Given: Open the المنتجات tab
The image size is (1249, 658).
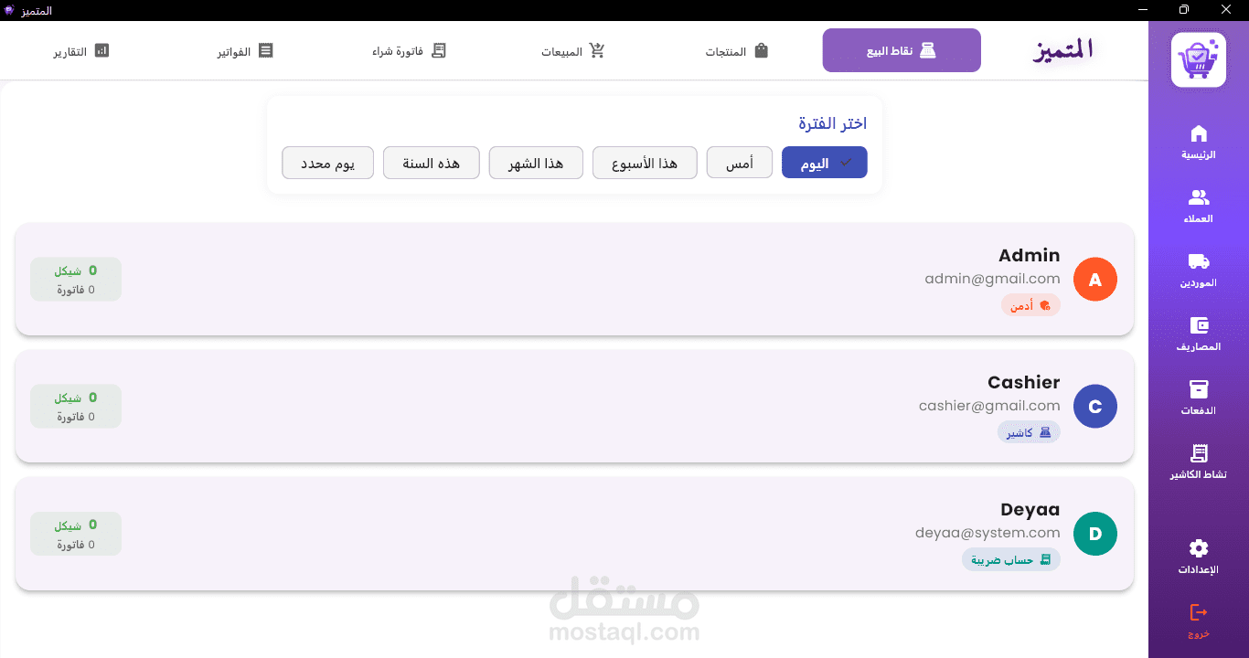Looking at the screenshot, I should (x=737, y=51).
